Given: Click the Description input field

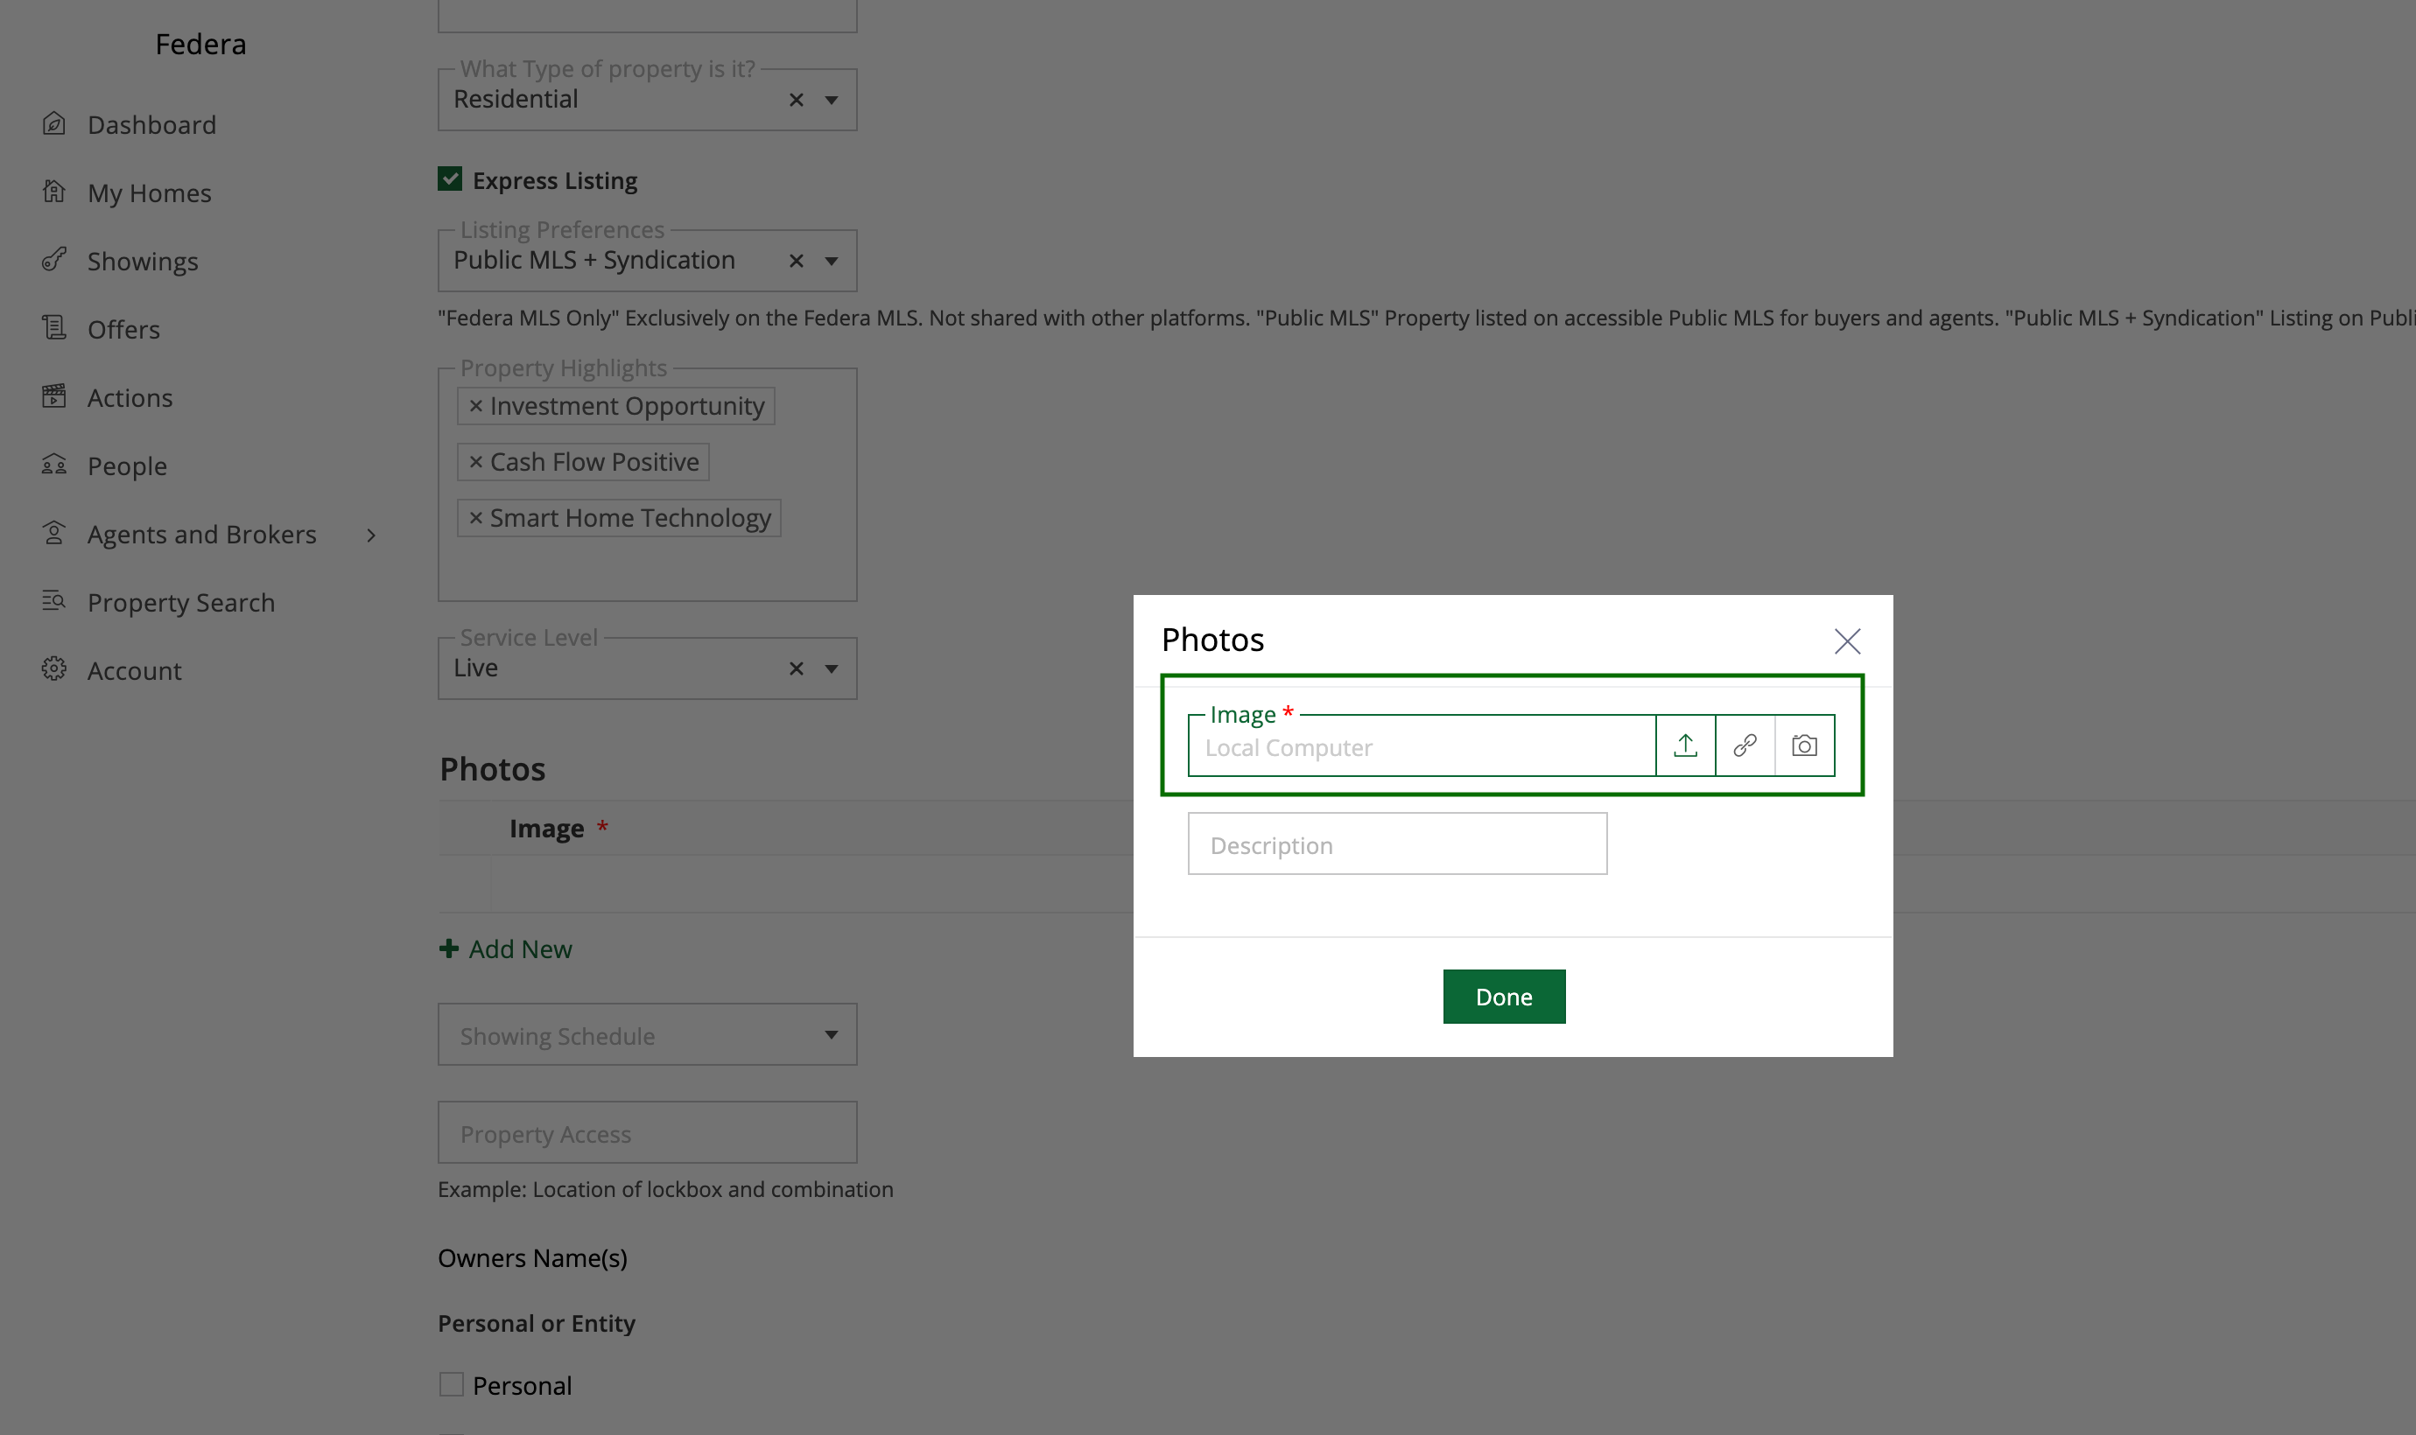Looking at the screenshot, I should coord(1398,844).
